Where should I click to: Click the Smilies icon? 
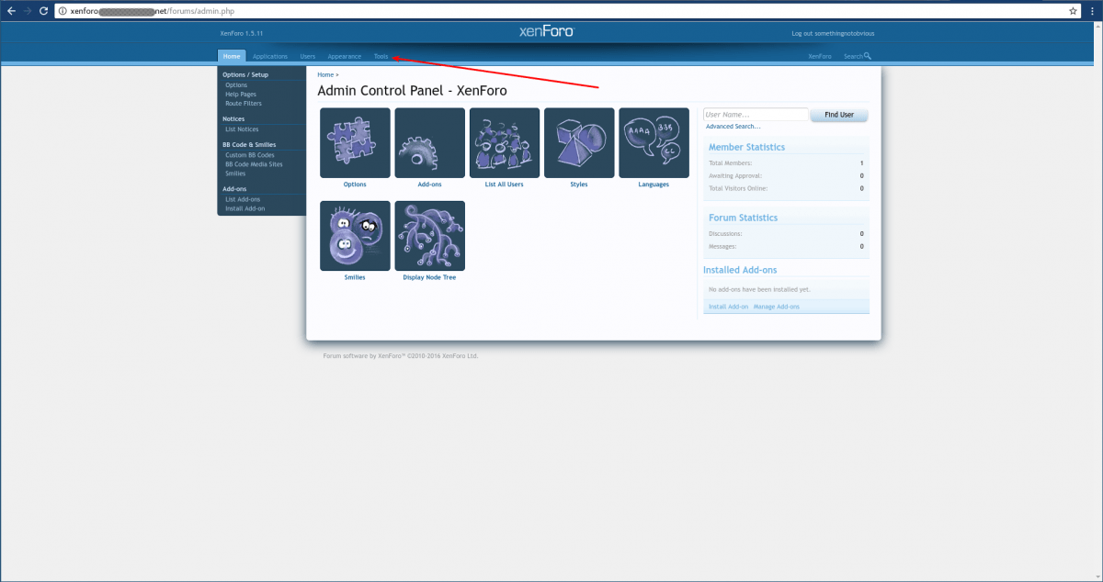point(355,235)
